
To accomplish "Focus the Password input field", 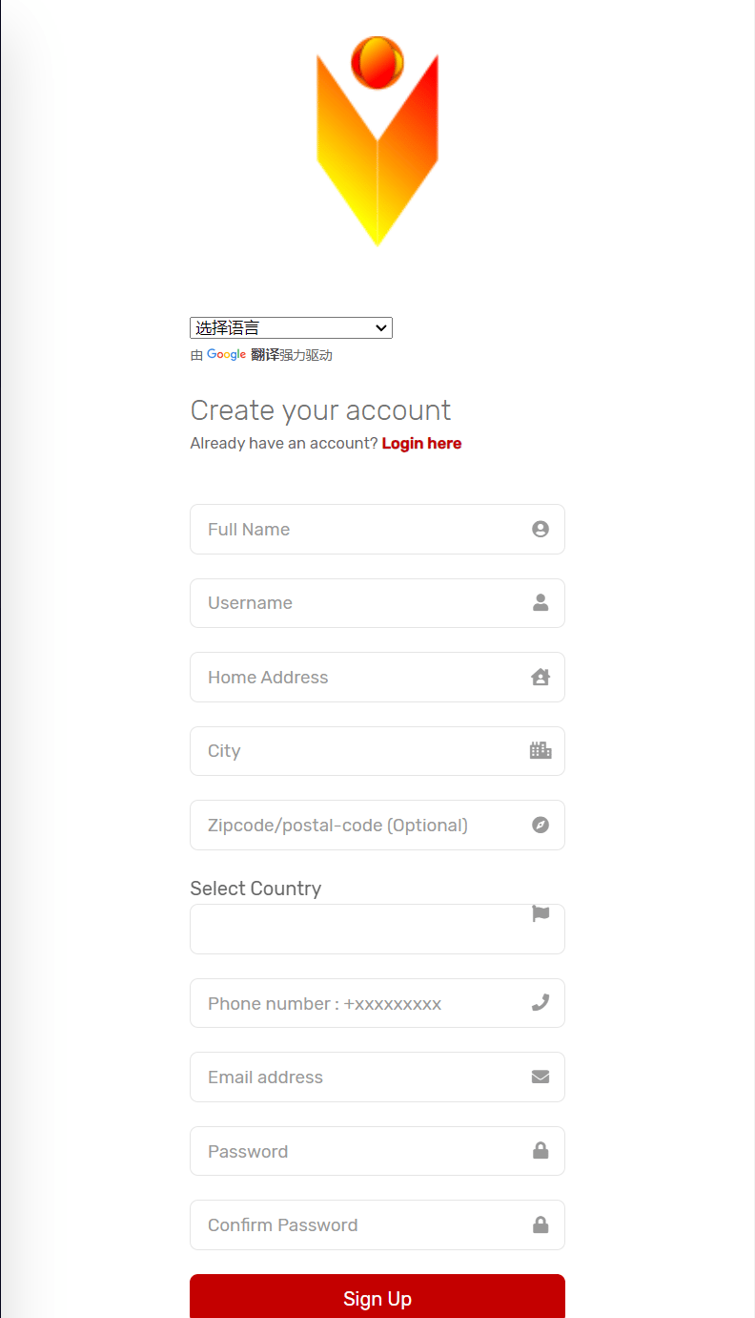I will click(377, 1151).
